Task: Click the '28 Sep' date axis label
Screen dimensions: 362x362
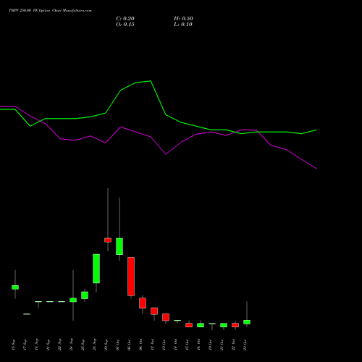Action: (x=94, y=345)
